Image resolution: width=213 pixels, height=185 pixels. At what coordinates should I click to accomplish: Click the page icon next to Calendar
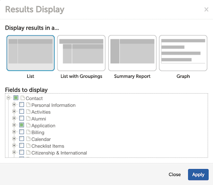(29, 139)
